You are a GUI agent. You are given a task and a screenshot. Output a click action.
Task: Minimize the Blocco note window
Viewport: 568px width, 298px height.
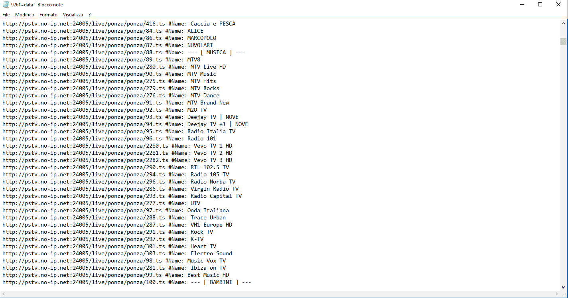click(x=522, y=5)
